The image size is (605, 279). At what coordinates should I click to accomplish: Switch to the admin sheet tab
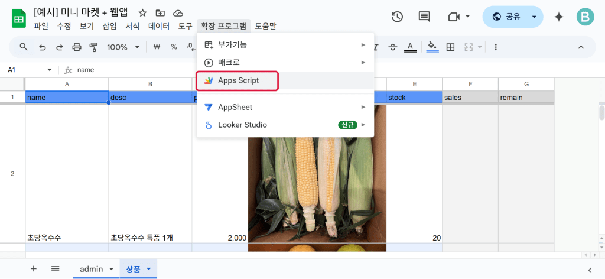[x=91, y=269]
